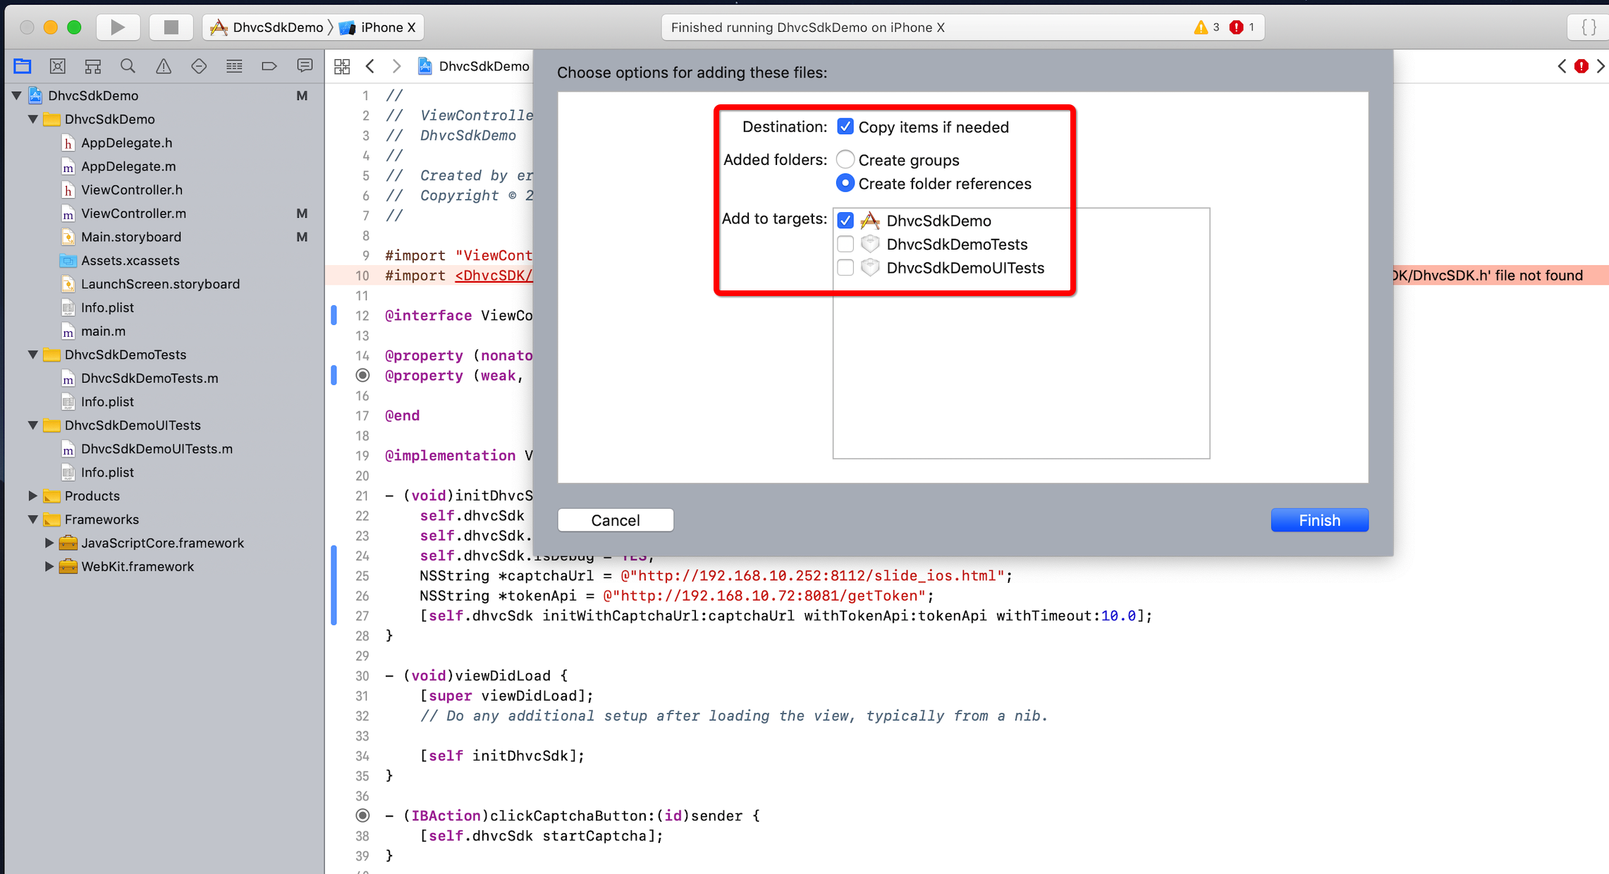Jump to next issue arrow
Viewport: 1609px width, 874px height.
click(1601, 66)
